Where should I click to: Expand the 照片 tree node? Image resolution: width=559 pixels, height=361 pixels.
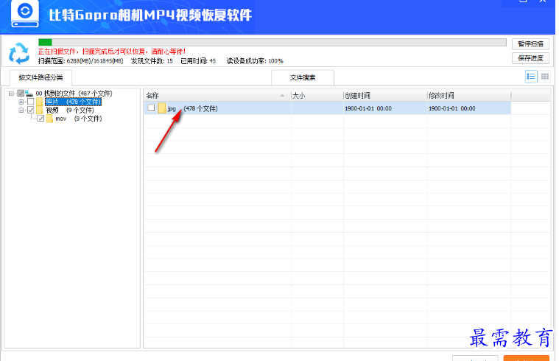click(x=21, y=102)
